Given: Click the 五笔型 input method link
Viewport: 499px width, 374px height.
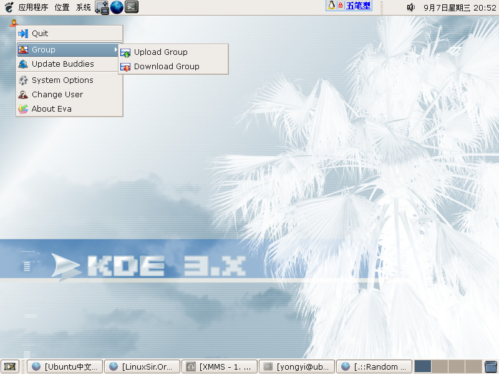Looking at the screenshot, I should click(x=358, y=6).
